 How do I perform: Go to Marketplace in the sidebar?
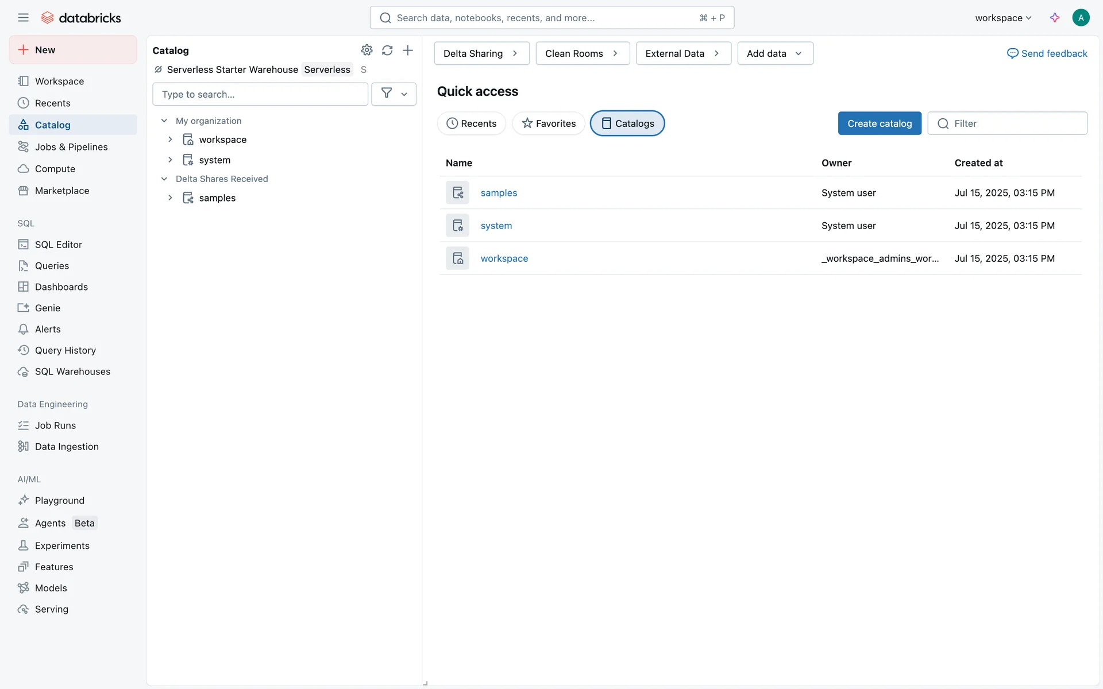coord(61,191)
